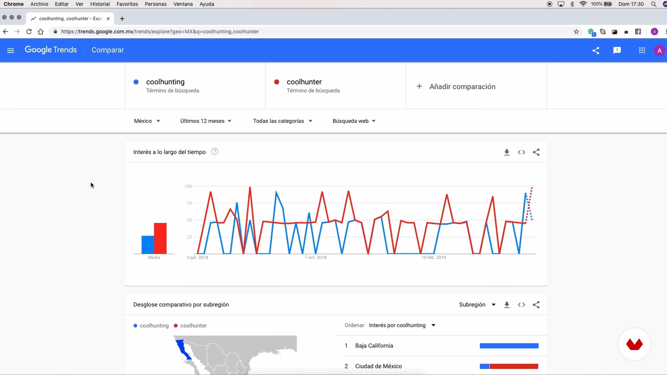667x375 pixels.
Task: Open the Personas menu
Action: pos(156,4)
